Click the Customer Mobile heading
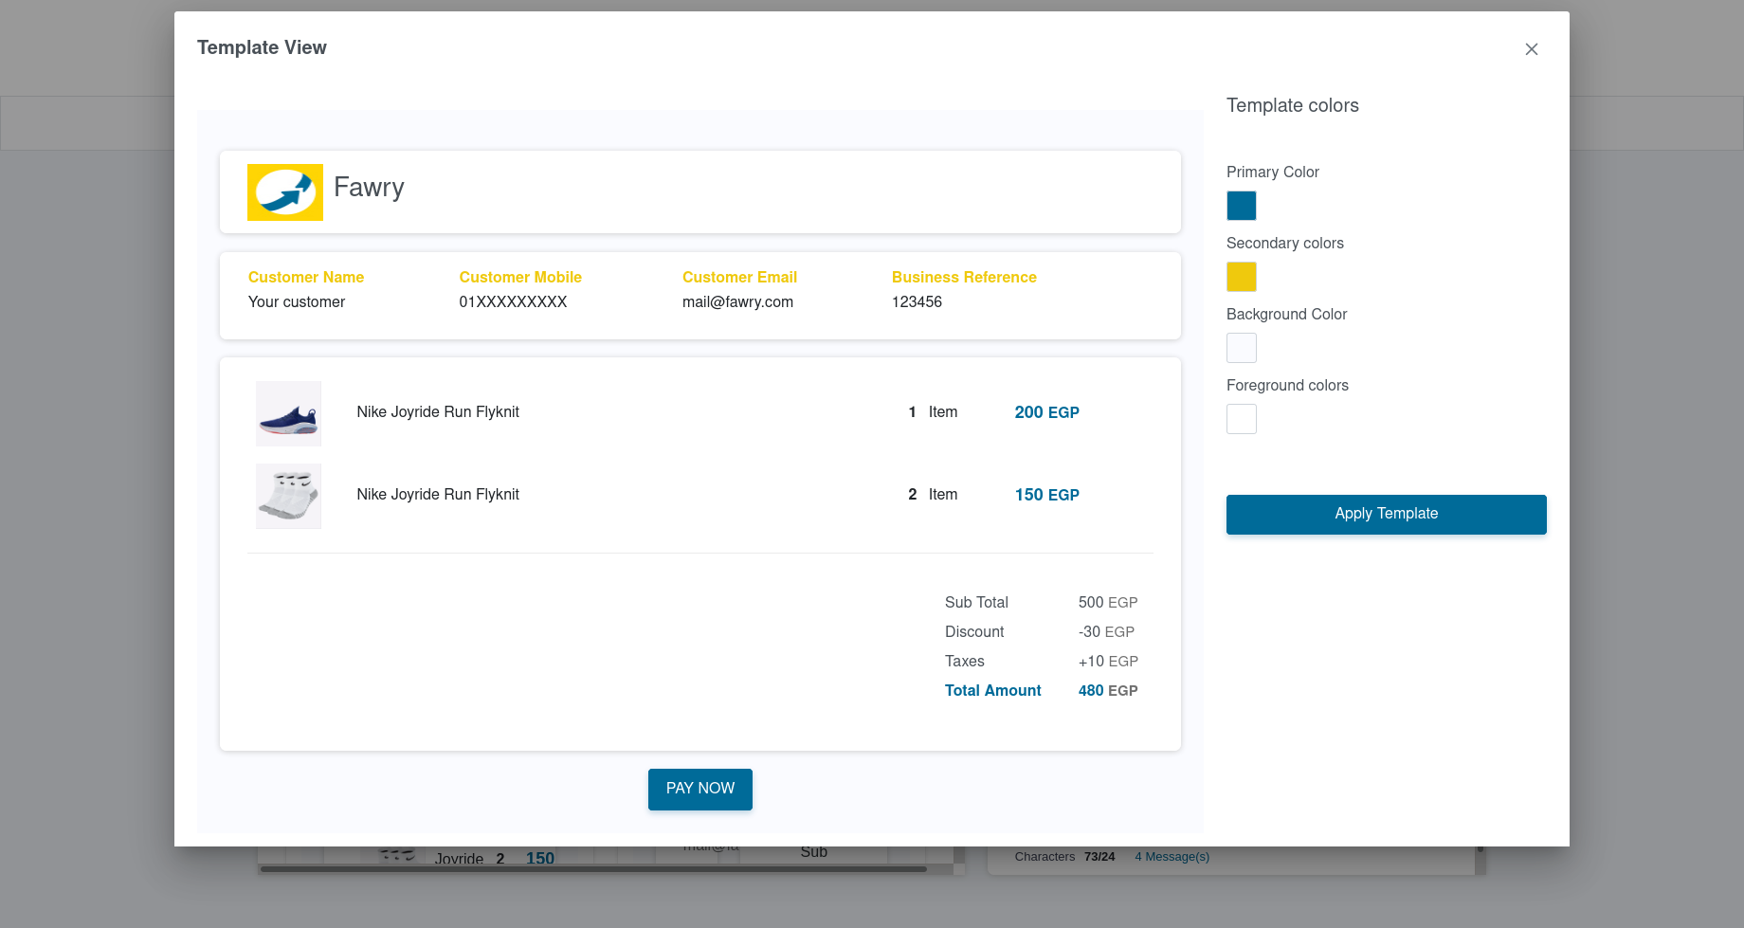The image size is (1744, 928). (x=520, y=277)
